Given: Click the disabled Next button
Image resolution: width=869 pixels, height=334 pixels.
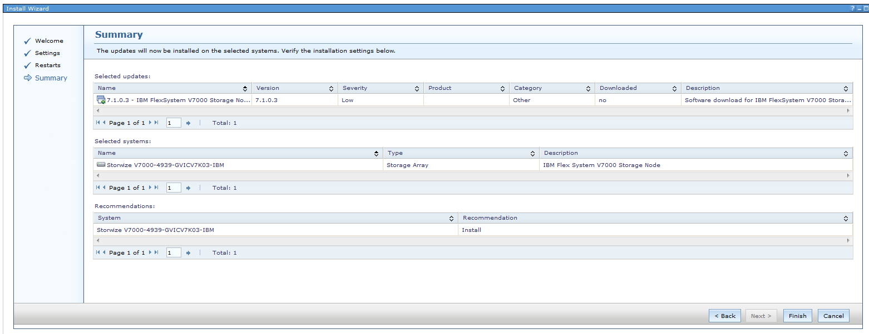Looking at the screenshot, I should [x=761, y=316].
